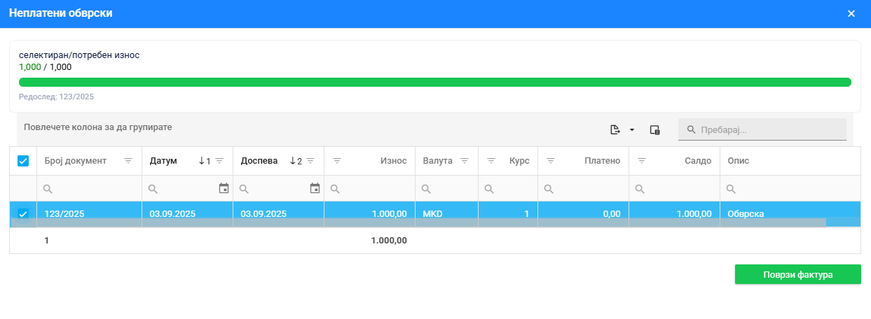Uncheck the row checkbox for 123/2025
The width and height of the screenshot is (871, 319).
[23, 214]
